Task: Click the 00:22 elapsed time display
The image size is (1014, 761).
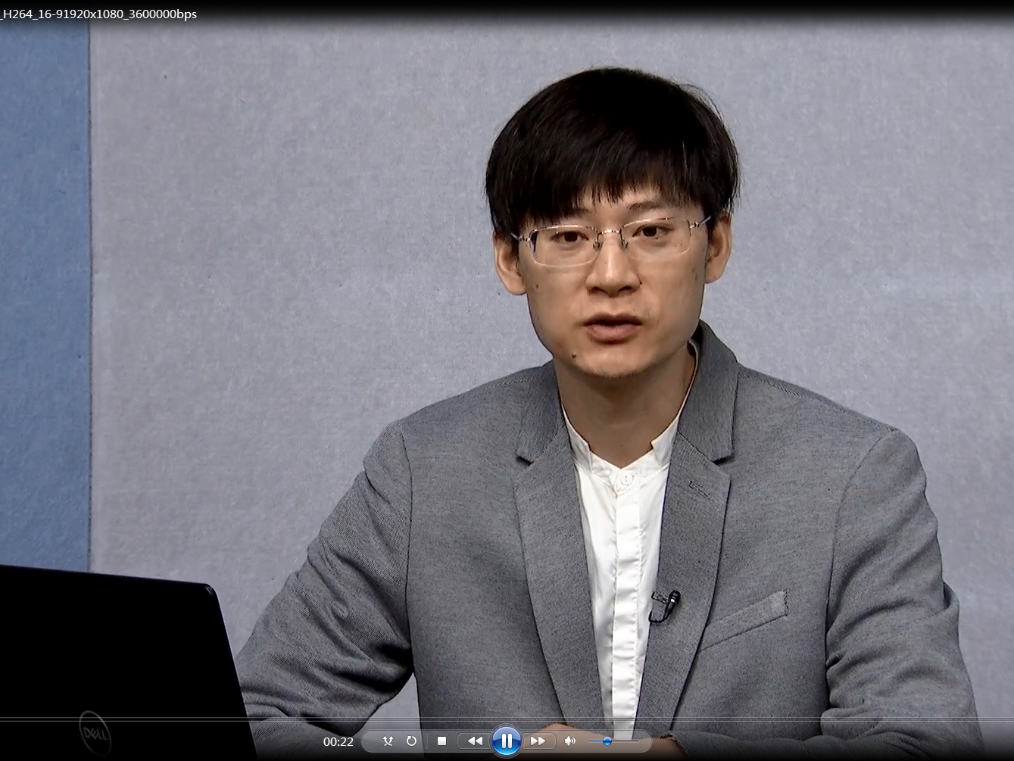Action: pyautogui.click(x=339, y=741)
